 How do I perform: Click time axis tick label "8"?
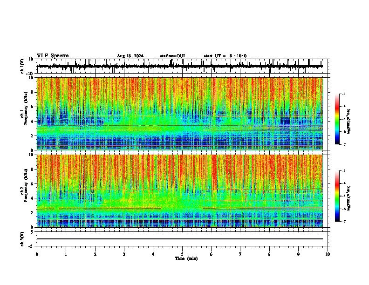coord(269,254)
